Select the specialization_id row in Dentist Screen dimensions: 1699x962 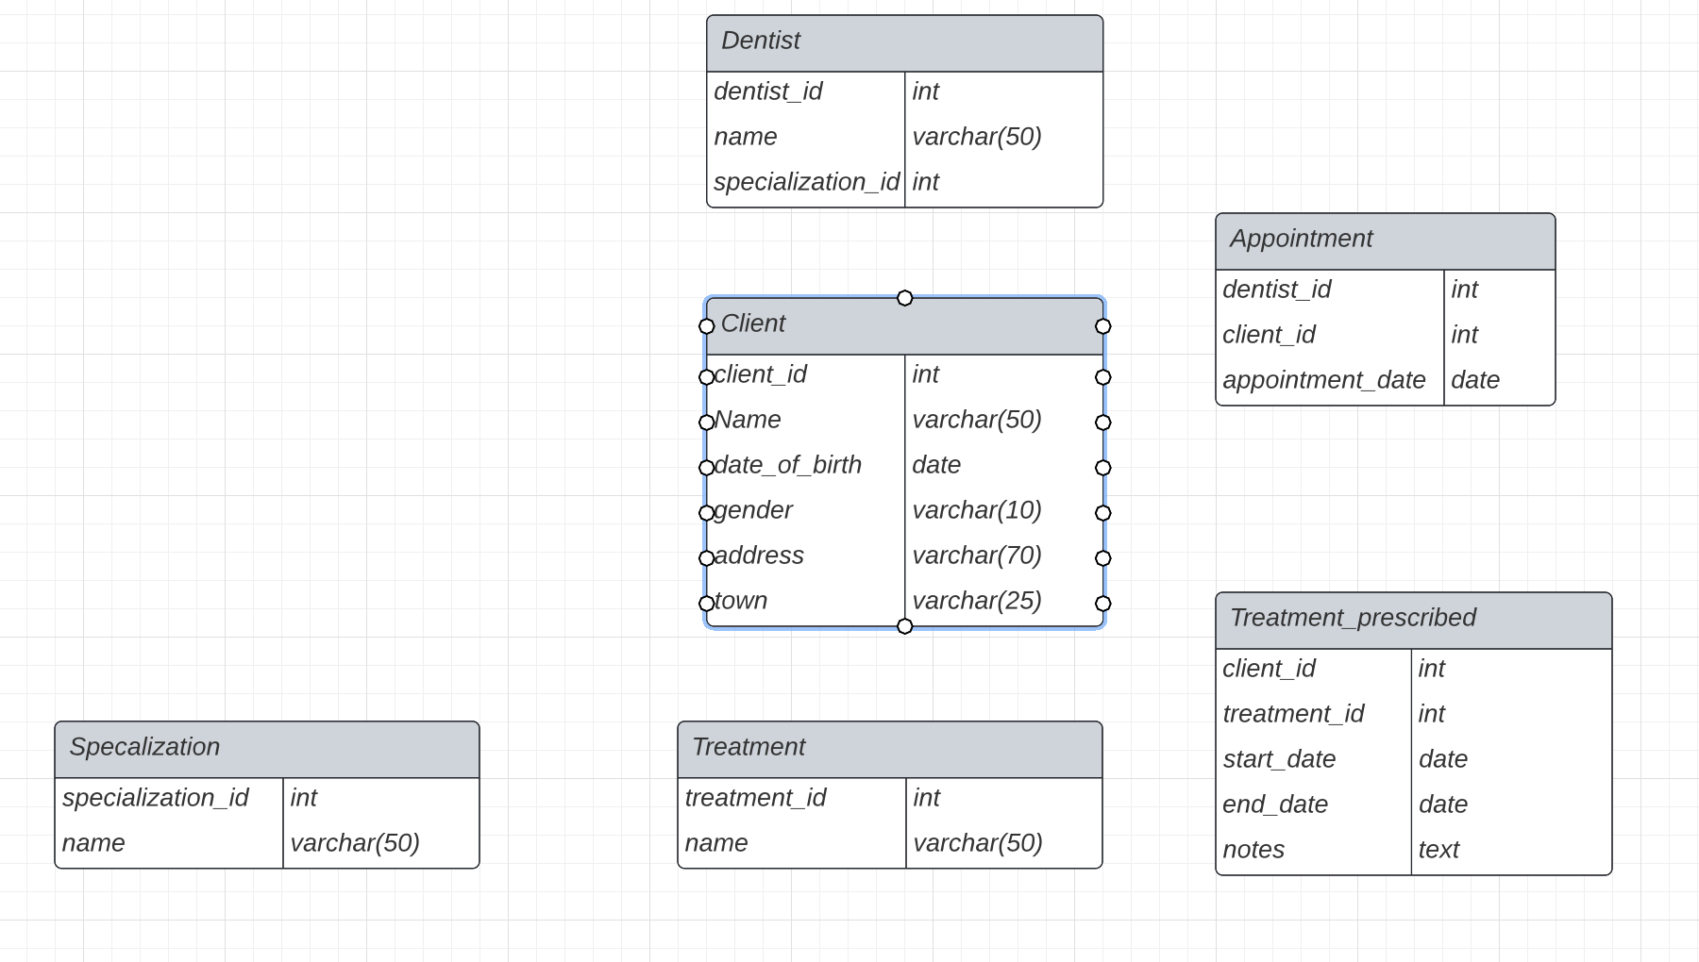click(807, 182)
